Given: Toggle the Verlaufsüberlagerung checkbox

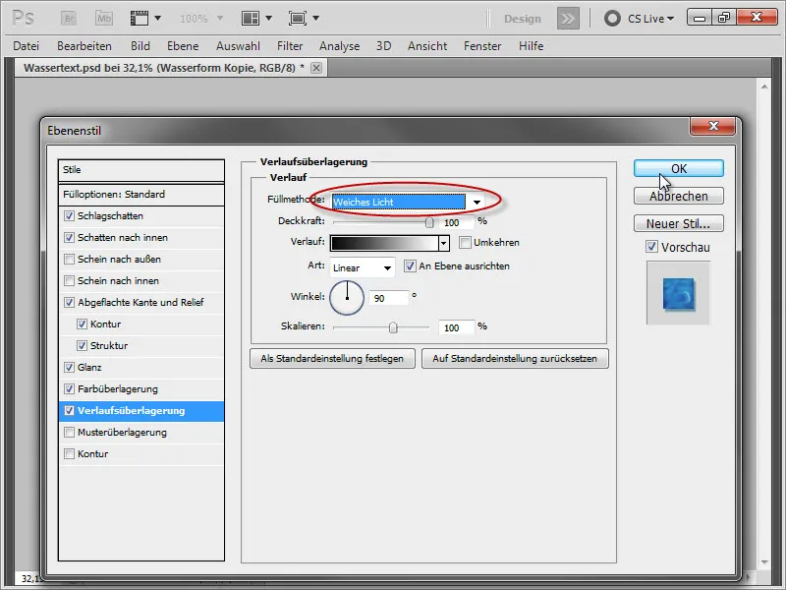Looking at the screenshot, I should pyautogui.click(x=69, y=410).
